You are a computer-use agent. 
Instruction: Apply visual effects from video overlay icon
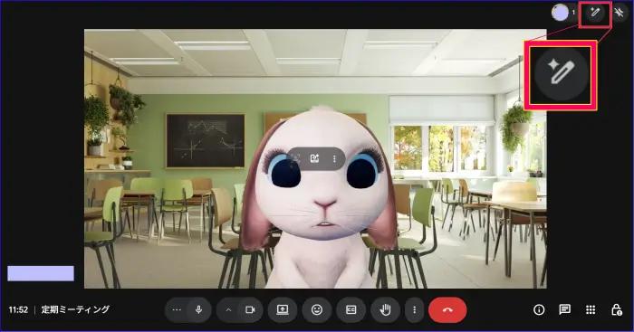(x=314, y=158)
